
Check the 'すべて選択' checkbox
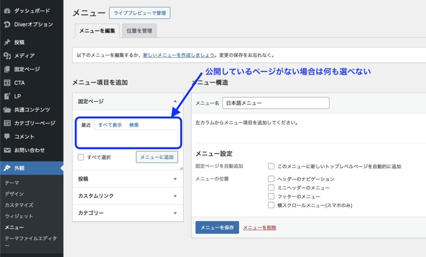[x=81, y=157]
